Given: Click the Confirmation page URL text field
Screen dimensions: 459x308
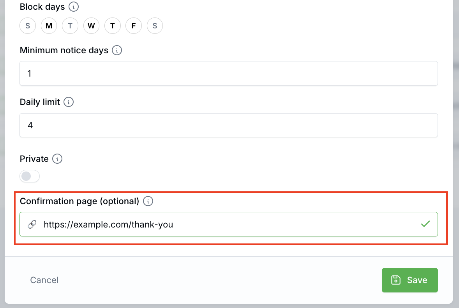Looking at the screenshot, I should [x=228, y=224].
